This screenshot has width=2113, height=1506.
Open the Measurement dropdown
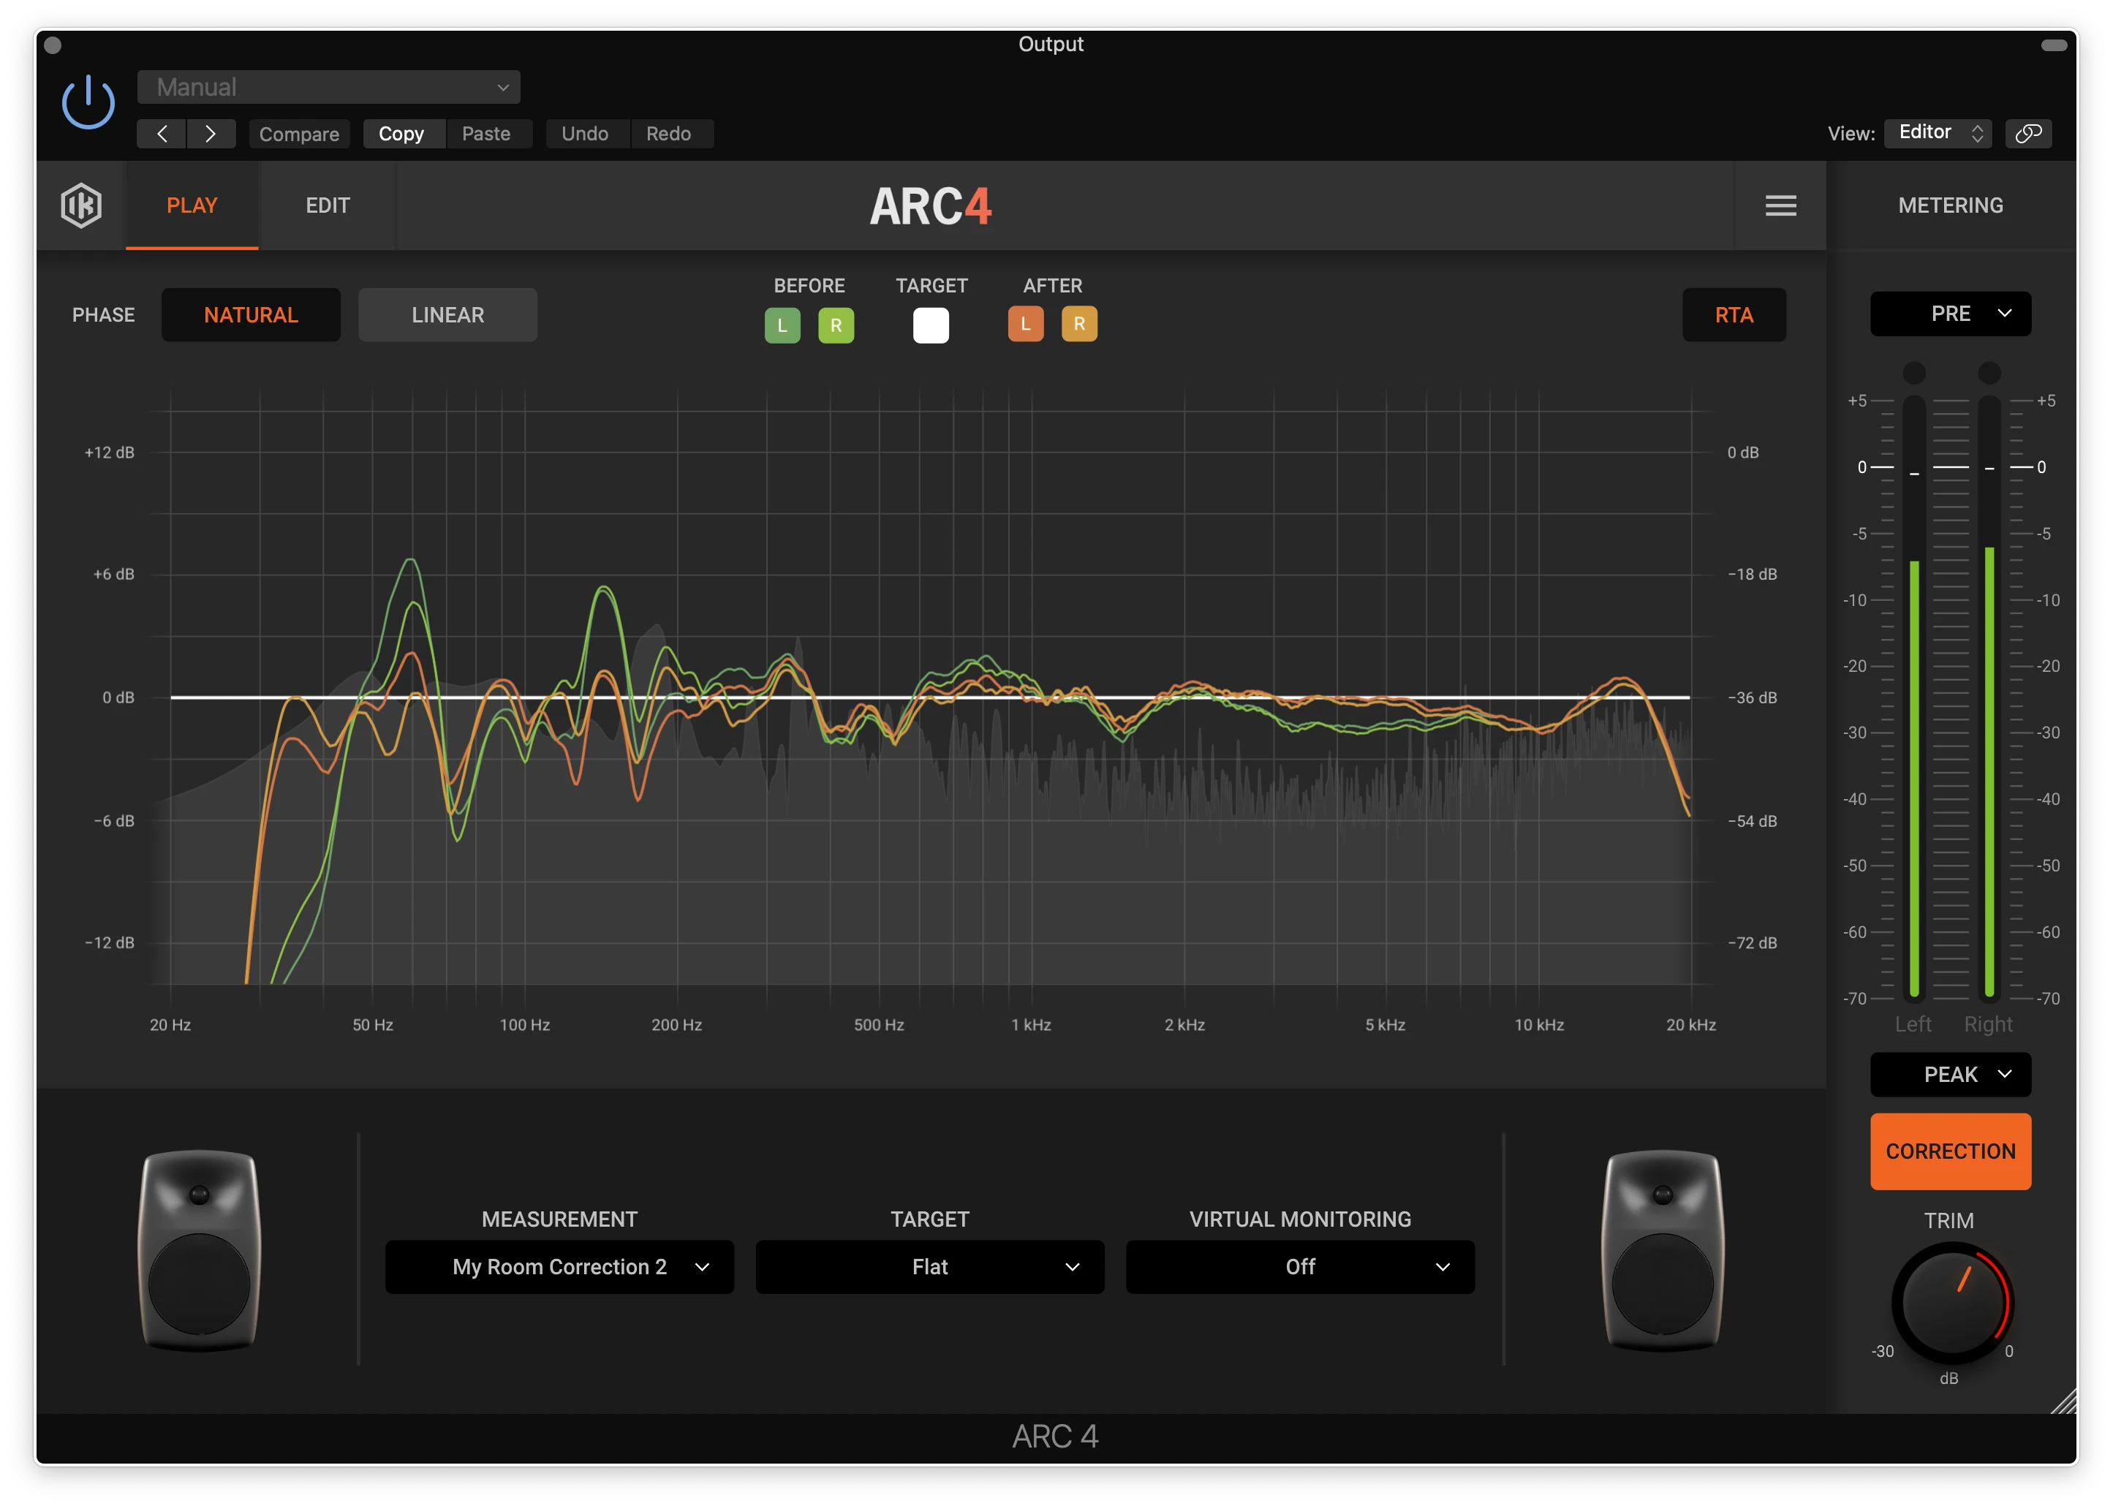(559, 1265)
